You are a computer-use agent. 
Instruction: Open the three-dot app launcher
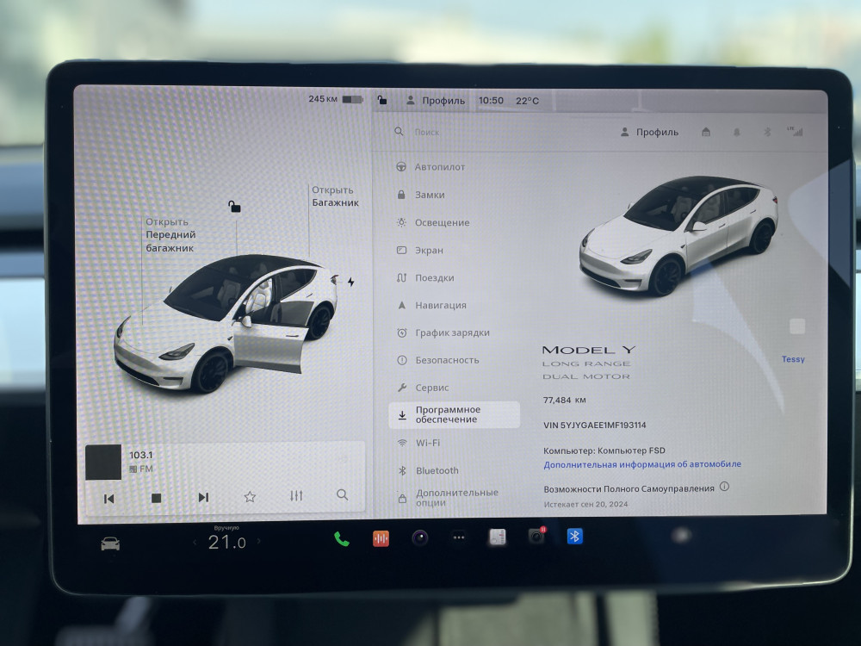coord(459,537)
